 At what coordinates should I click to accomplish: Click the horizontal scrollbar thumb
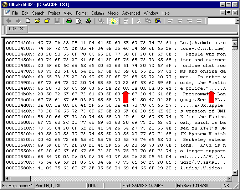(20, 178)
